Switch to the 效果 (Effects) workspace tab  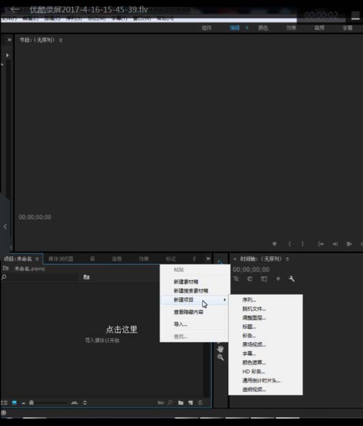[x=291, y=28]
